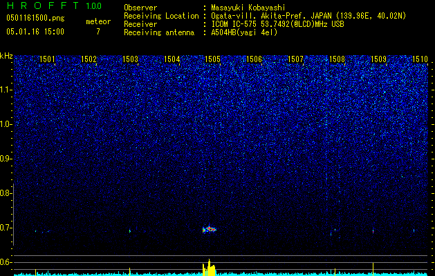Click time marker 1504
This screenshot has height=276, width=435.
(x=172, y=59)
